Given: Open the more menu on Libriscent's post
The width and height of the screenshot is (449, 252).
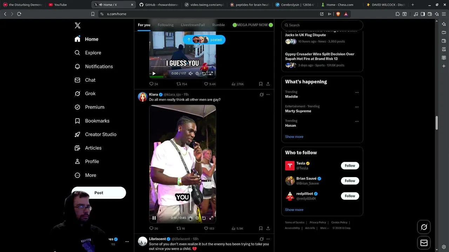Looking at the screenshot, I should (268, 239).
